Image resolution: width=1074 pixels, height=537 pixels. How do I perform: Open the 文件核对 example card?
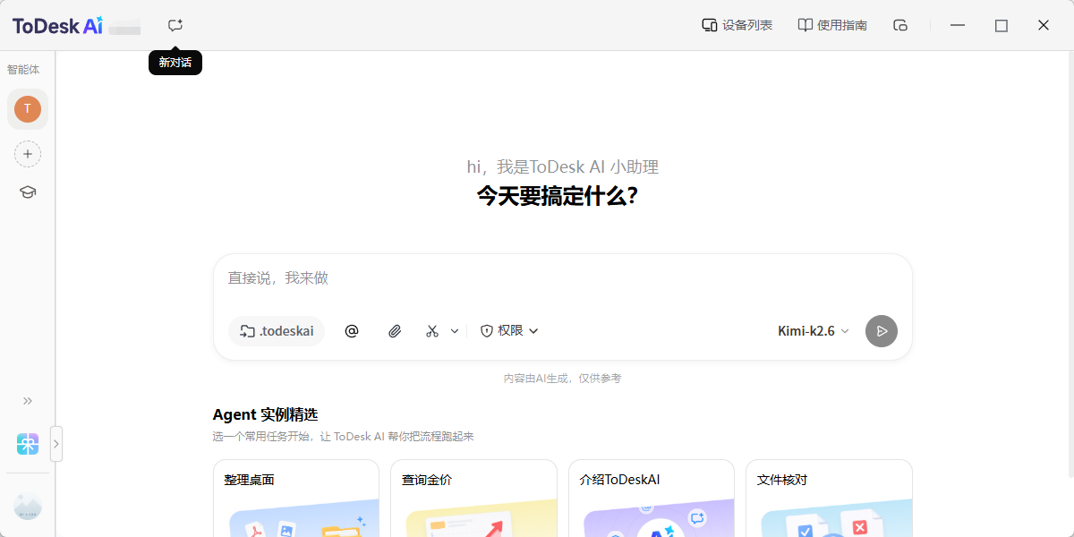[x=829, y=499]
